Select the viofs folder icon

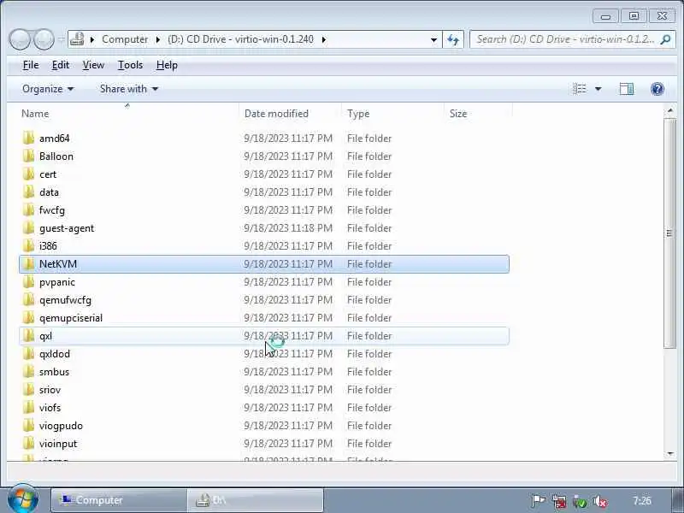(28, 408)
